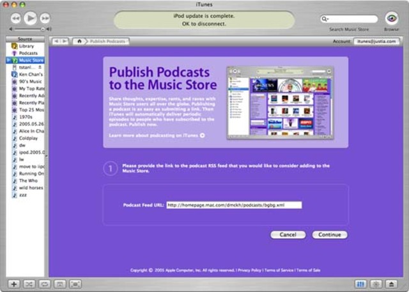This screenshot has height=292, width=409.
Task: Adjust the volume slider knob
Action: (x=43, y=29)
